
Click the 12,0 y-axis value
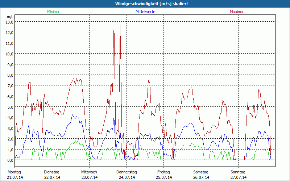(x=10, y=33)
